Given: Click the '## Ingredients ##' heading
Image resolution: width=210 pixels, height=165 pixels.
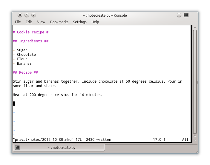Looking at the screenshot, I should pos(31,41).
